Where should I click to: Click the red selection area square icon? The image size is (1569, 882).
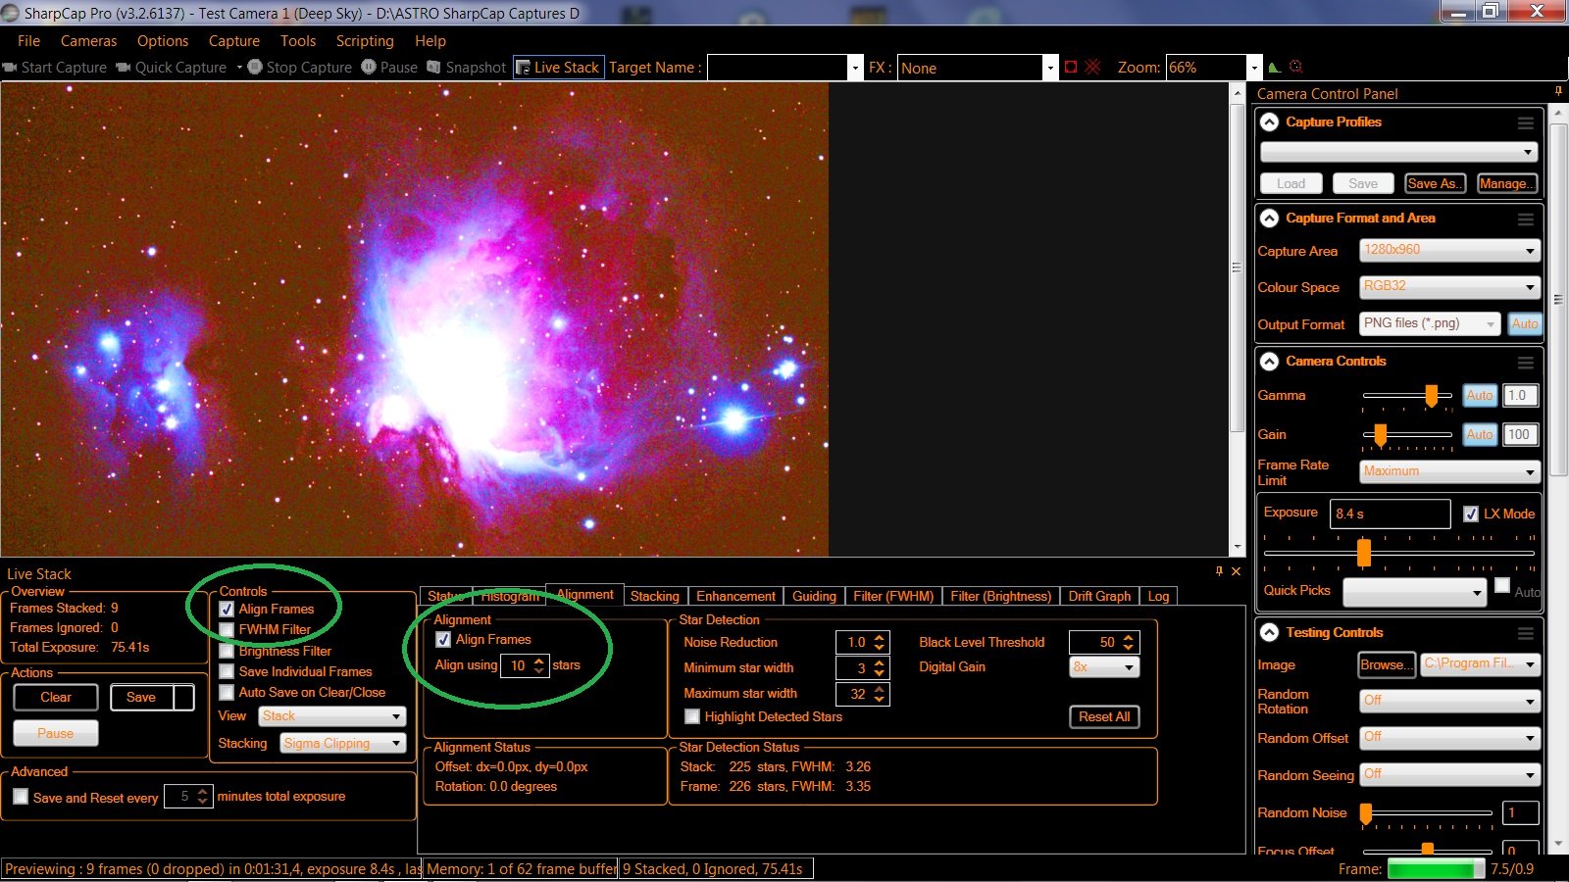pyautogui.click(x=1071, y=67)
